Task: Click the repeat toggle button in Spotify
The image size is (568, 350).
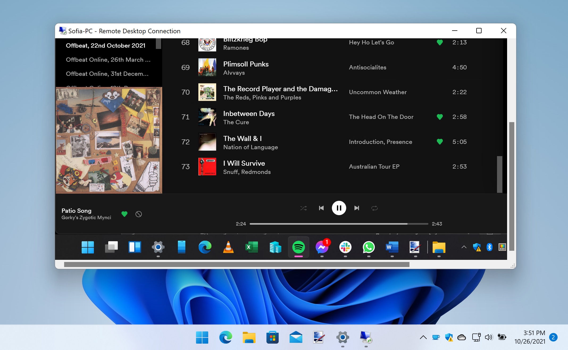Action: (x=374, y=208)
